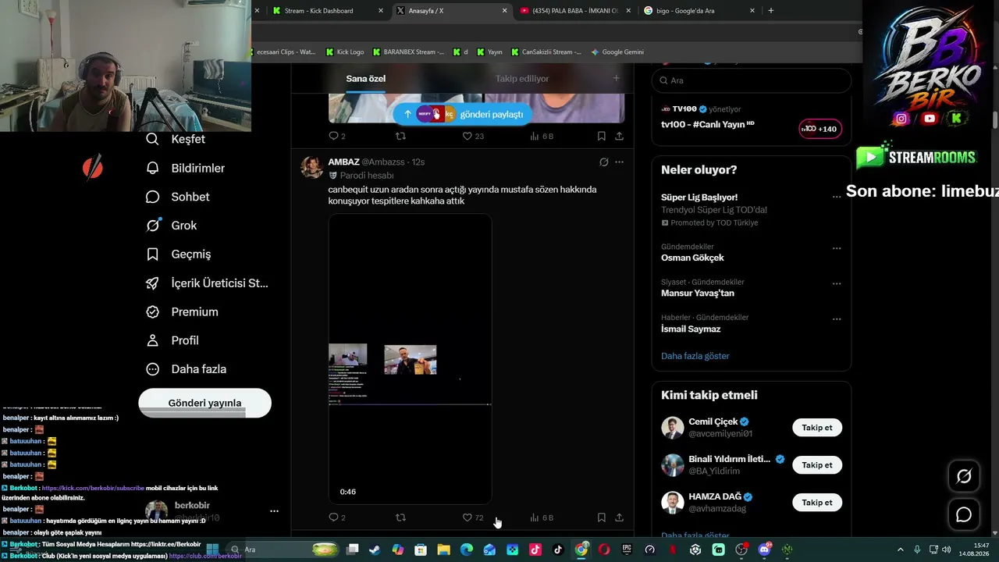Screen dimensions: 999x562
Task: Bookmark the AMBAZ post
Action: coord(601,518)
